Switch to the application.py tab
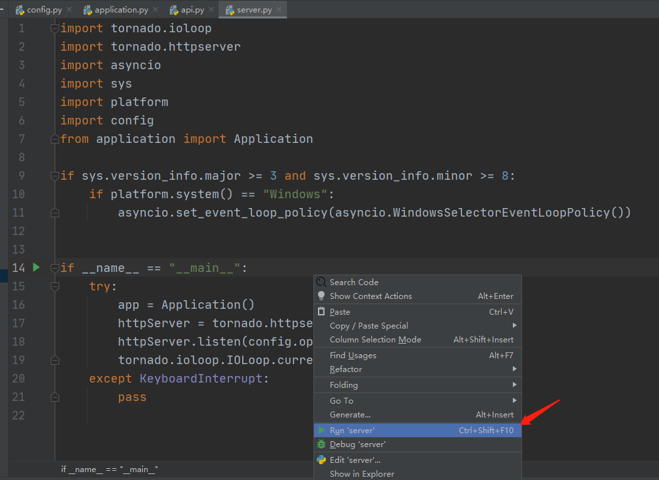The width and height of the screenshot is (659, 480). [121, 10]
